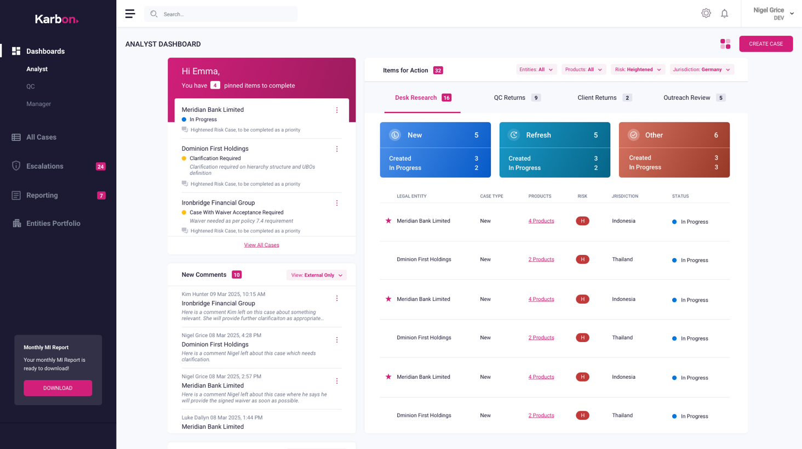Open the View: External Only dropdown

pos(316,275)
